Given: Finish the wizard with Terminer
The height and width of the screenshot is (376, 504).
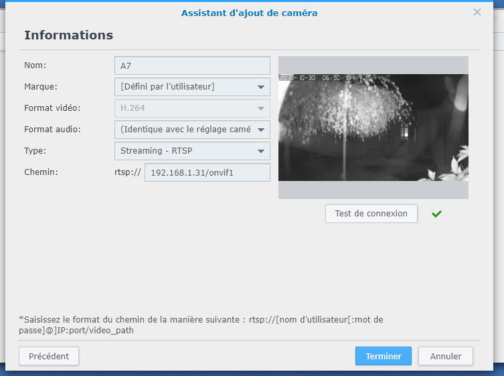Looking at the screenshot, I should tap(384, 356).
